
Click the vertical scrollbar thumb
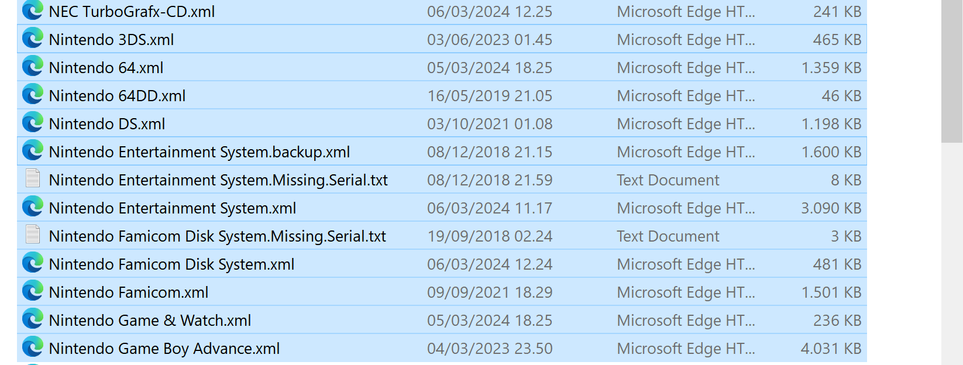pos(952,71)
